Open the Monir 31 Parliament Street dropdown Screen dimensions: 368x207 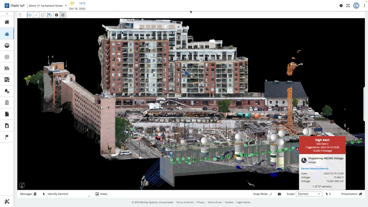coord(48,6)
